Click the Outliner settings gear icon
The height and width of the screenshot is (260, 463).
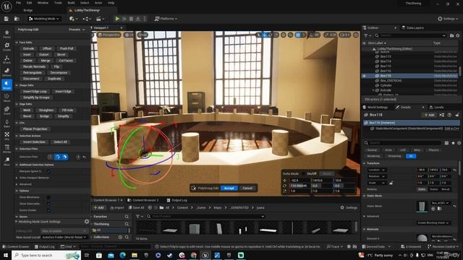(x=458, y=35)
